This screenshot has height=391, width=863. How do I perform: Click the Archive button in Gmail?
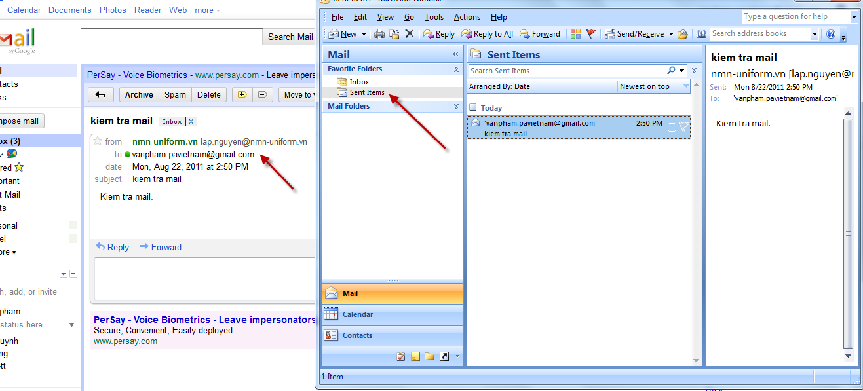[139, 95]
